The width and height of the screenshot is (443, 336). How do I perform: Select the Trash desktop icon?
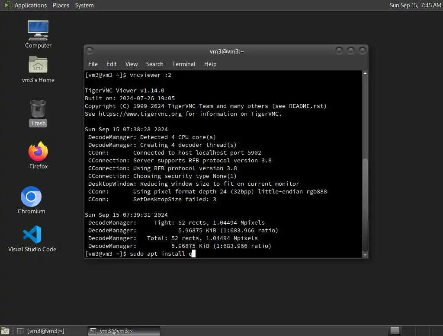tap(38, 113)
